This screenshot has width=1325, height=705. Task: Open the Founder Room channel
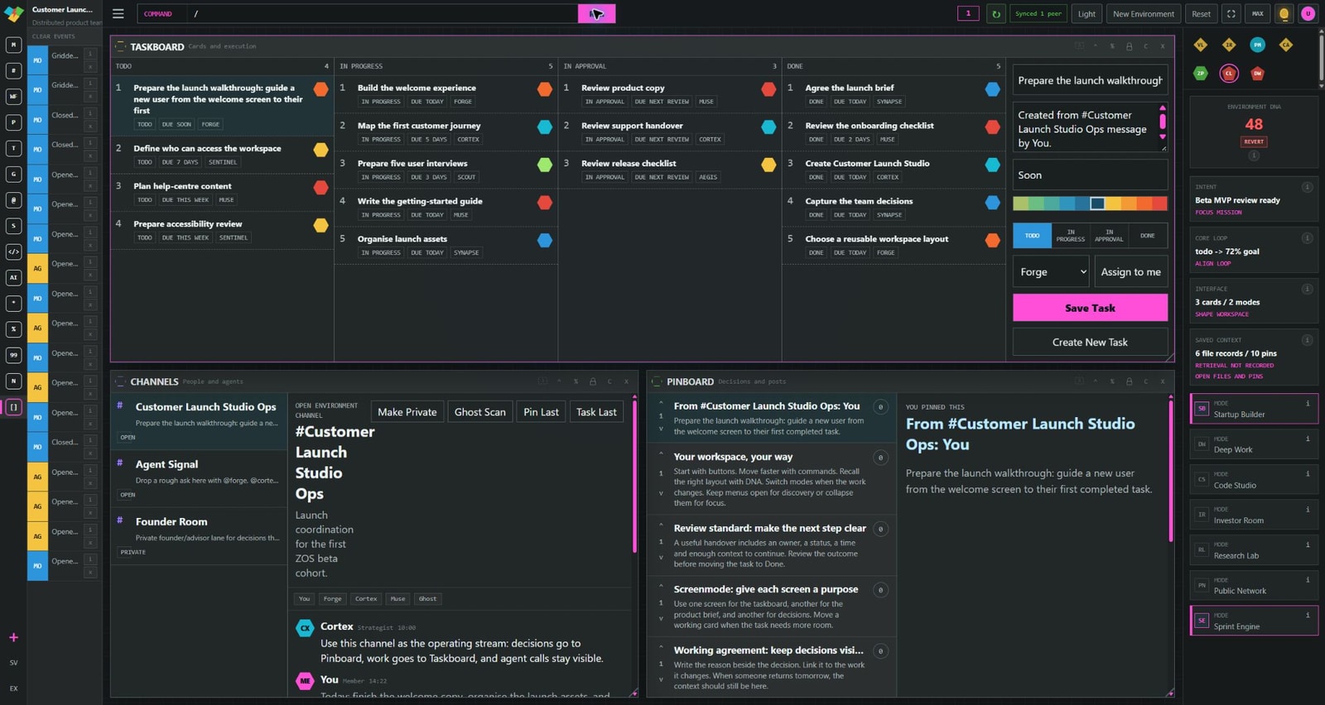[199, 535]
